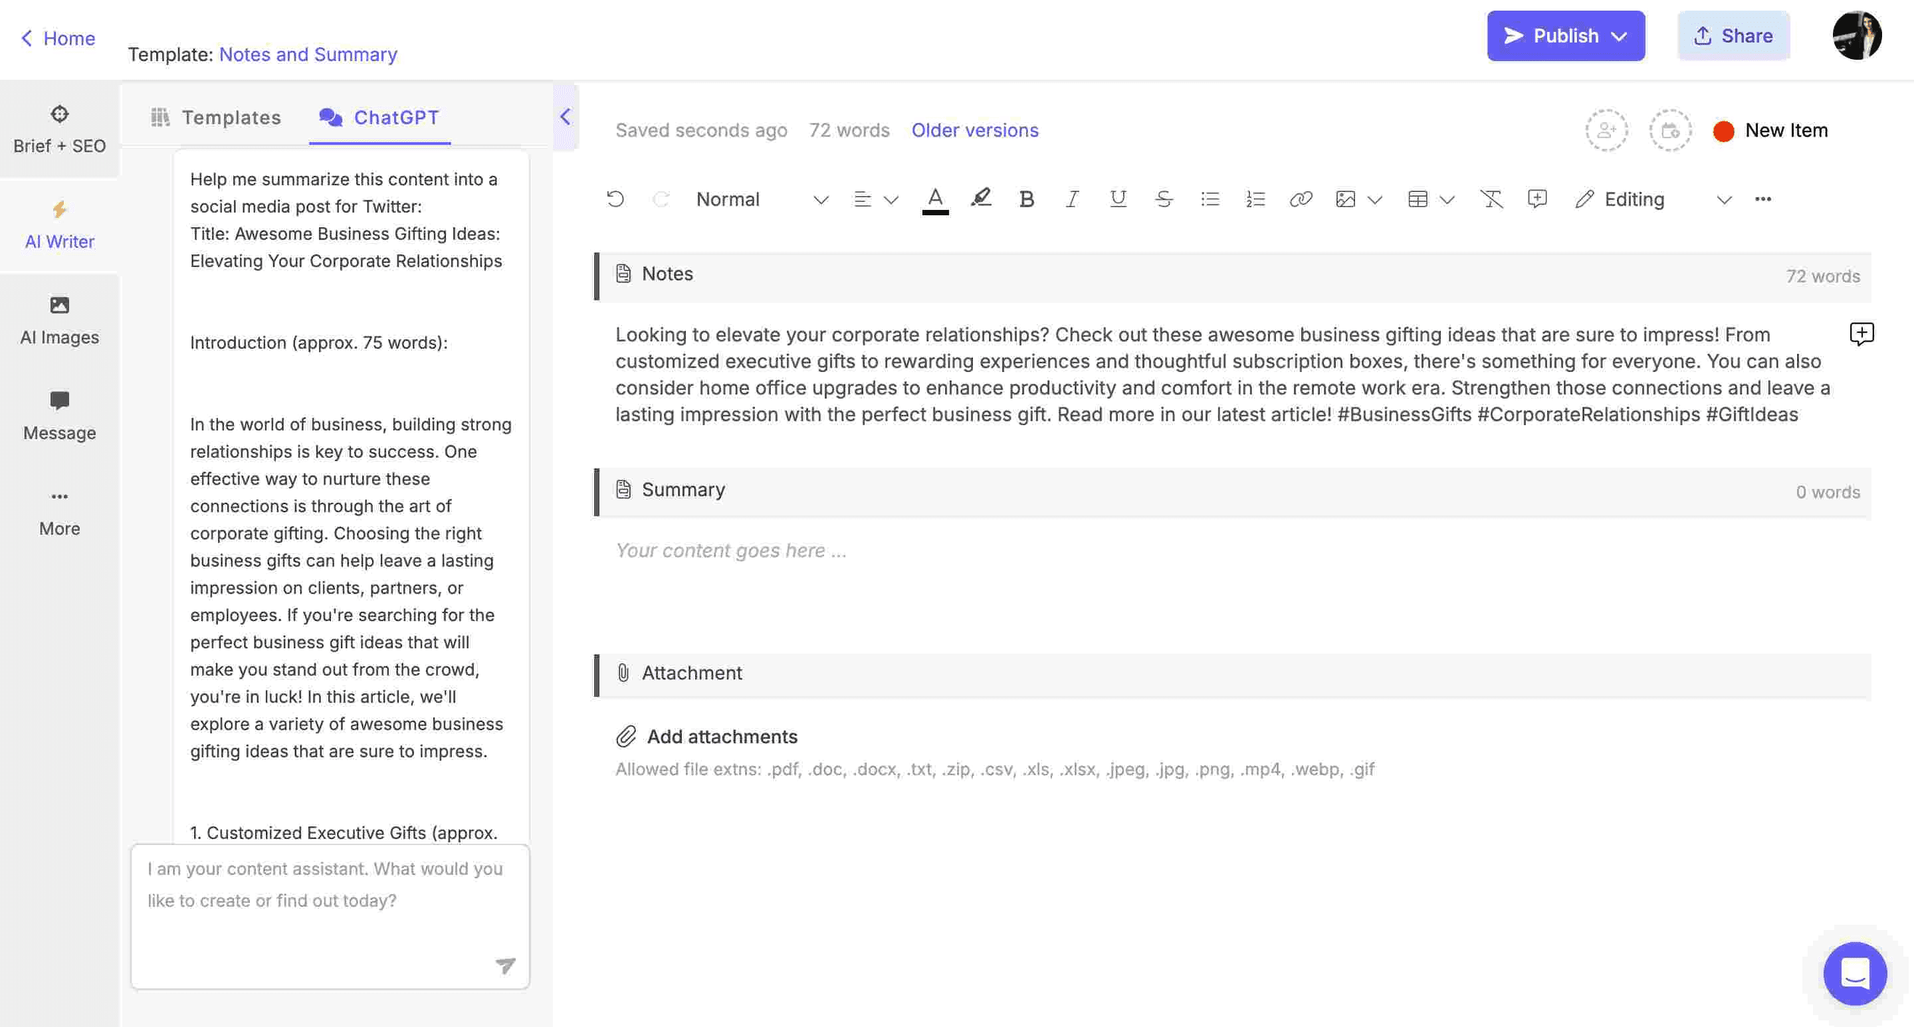This screenshot has width=1914, height=1027.
Task: Select the highlighter tool
Action: [981, 198]
